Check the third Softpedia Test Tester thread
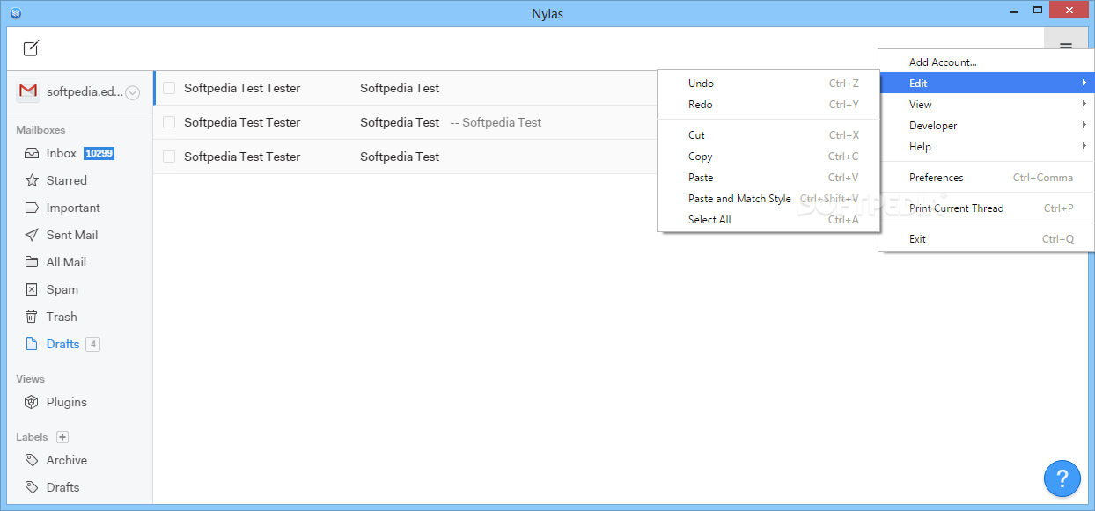Image resolution: width=1095 pixels, height=511 pixels. (169, 157)
